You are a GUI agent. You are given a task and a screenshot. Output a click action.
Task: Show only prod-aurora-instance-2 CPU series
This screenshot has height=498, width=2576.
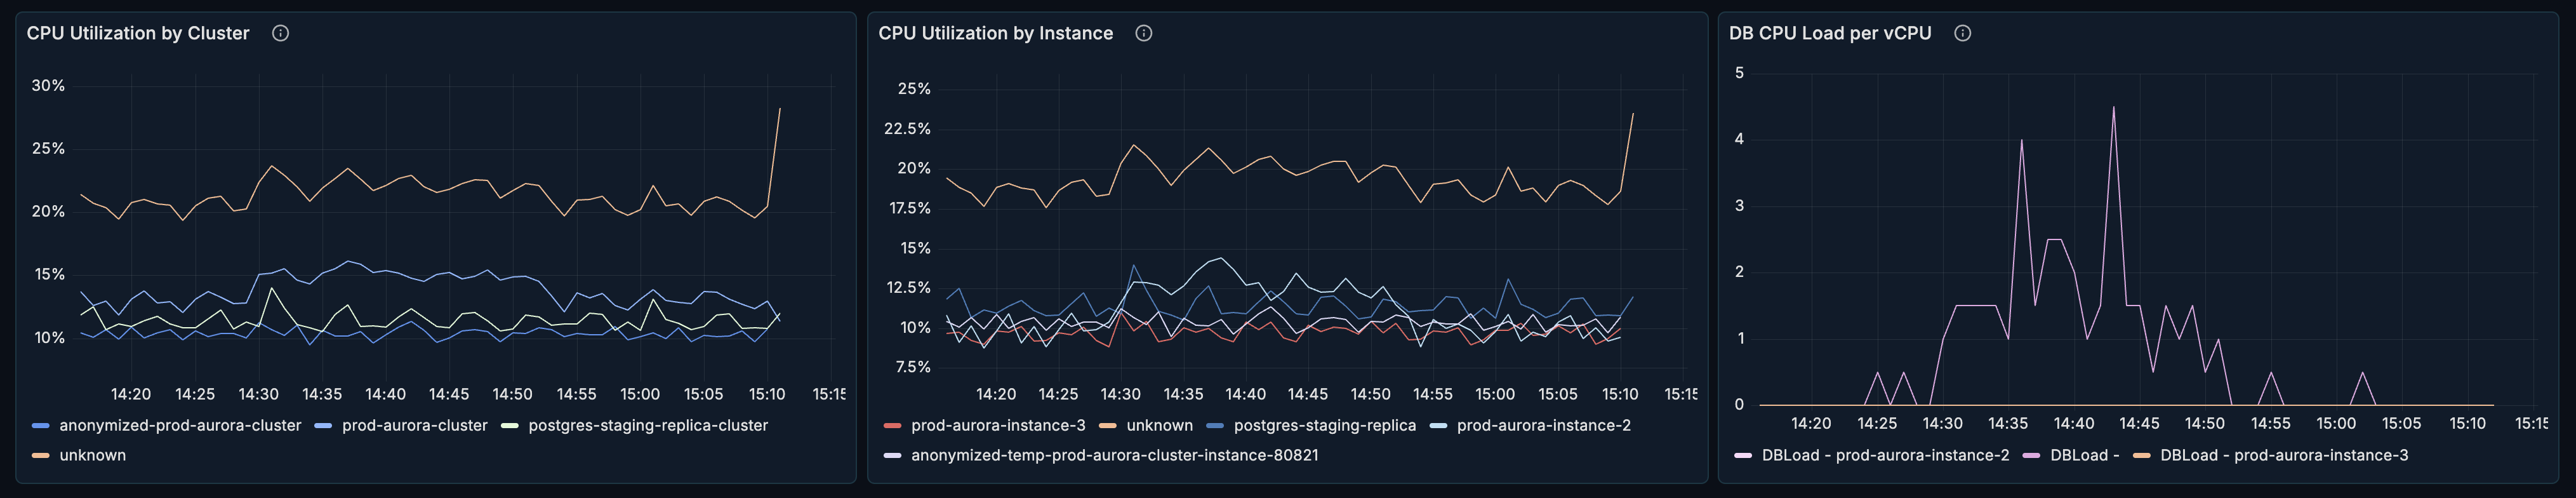pyautogui.click(x=1543, y=426)
